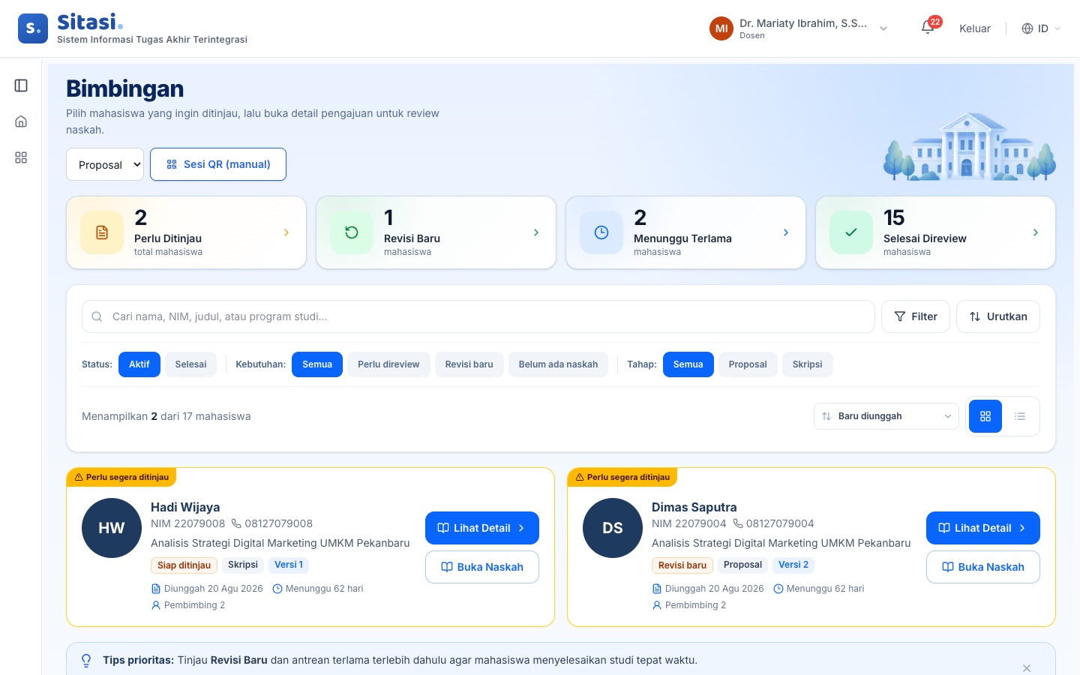
Task: Open Lihat Detail for Dimas Saputra
Action: coord(983,528)
